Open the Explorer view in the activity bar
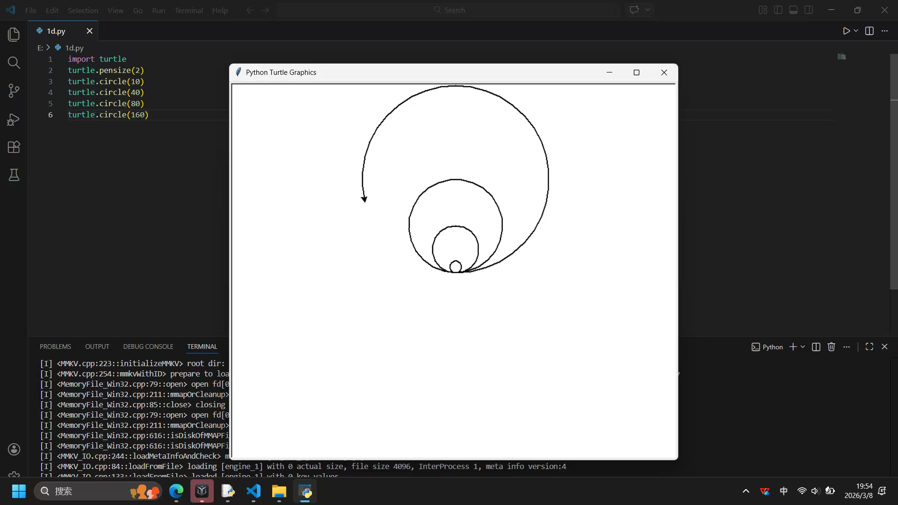The image size is (898, 505). [14, 34]
